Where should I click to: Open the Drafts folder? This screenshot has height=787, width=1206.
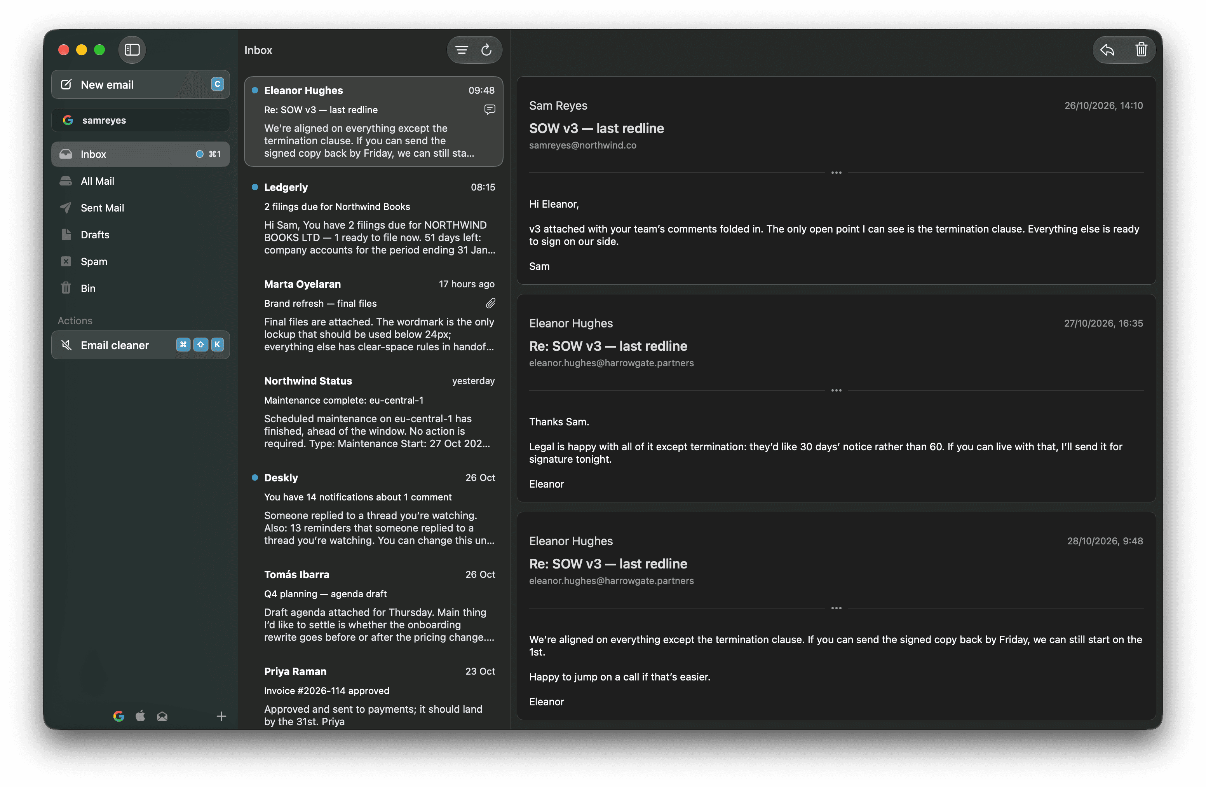[140, 235]
